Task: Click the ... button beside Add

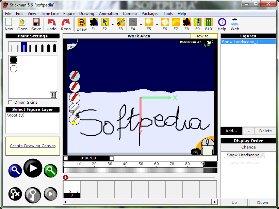Action: (248, 131)
